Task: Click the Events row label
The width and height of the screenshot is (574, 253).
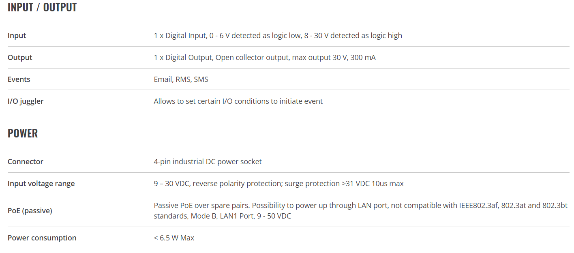Action: point(19,79)
